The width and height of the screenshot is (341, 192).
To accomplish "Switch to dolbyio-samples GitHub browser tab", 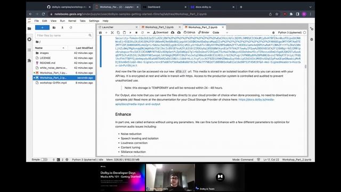I will pyautogui.click(x=69, y=7).
